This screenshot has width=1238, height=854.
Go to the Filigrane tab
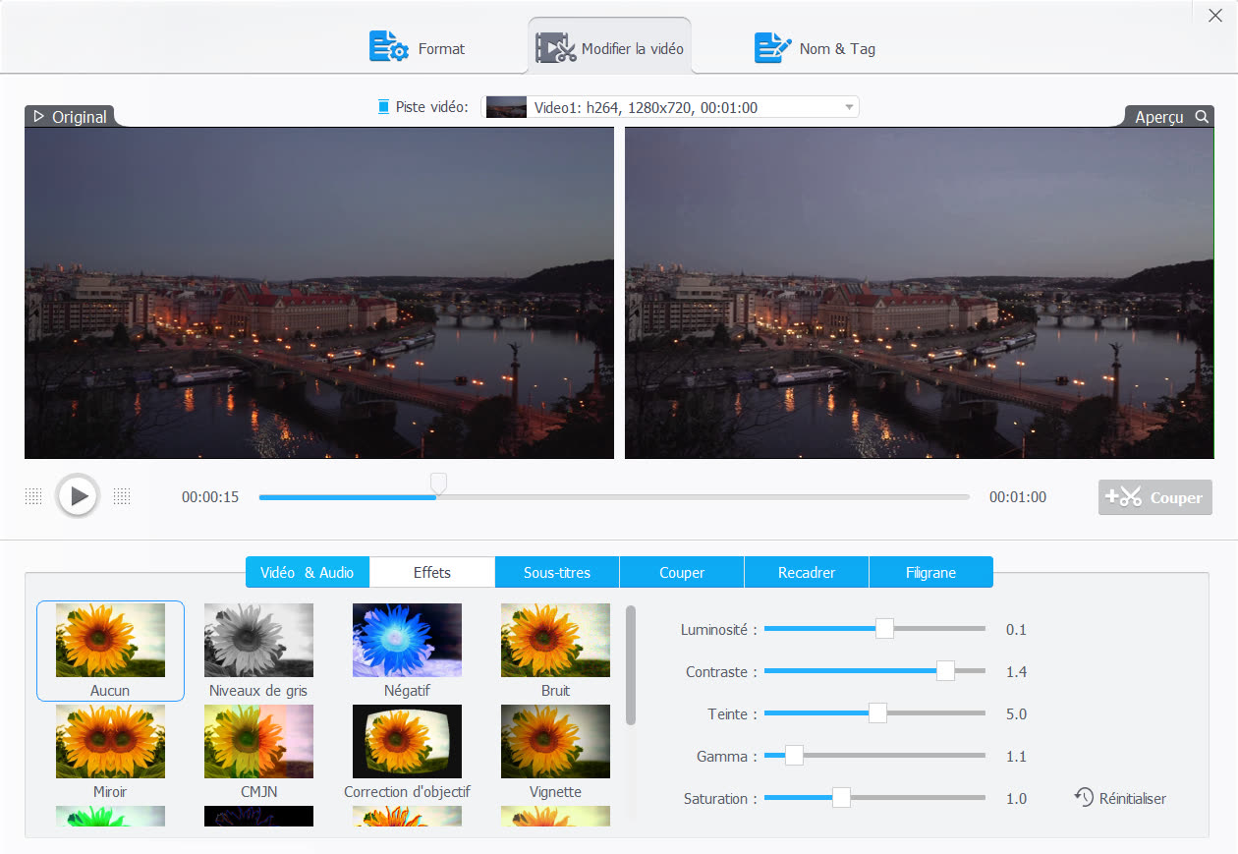point(930,572)
